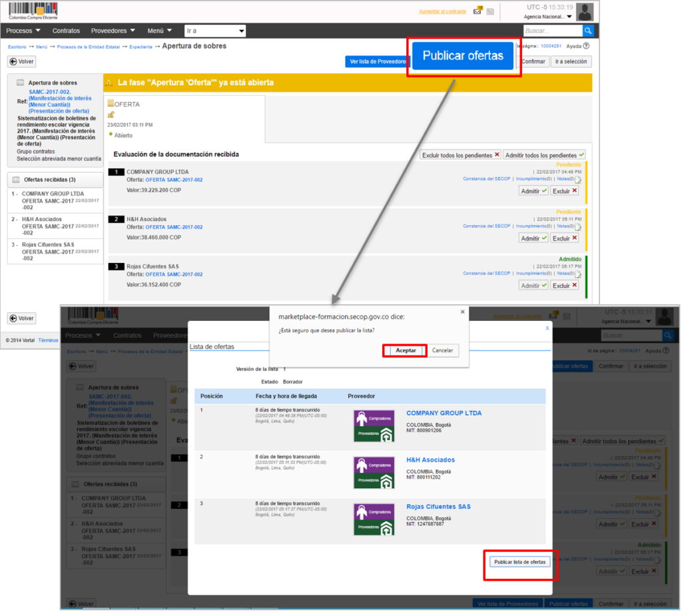Open the mail notifications envelope icon
This screenshot has height=612, width=682.
pyautogui.click(x=477, y=11)
